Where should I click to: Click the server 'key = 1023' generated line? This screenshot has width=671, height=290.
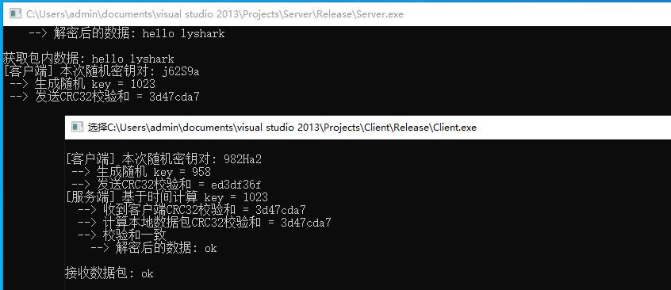pyautogui.click(x=82, y=84)
